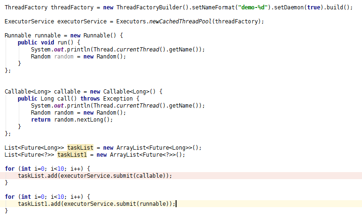The width and height of the screenshot is (362, 217).
Task: Click 'return' keyword in call method
Action: click(41, 120)
